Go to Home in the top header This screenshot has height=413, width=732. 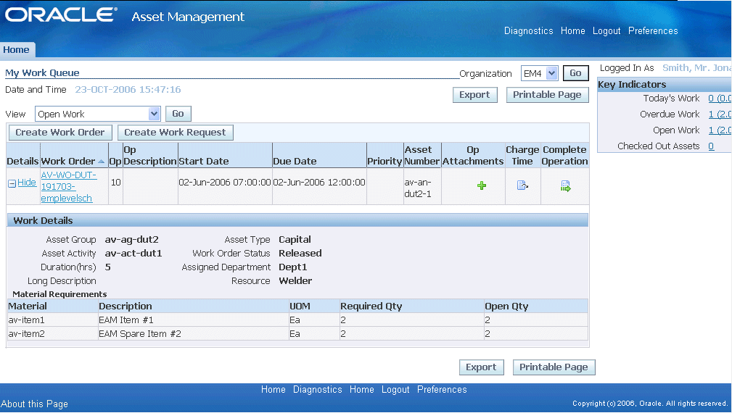click(573, 30)
